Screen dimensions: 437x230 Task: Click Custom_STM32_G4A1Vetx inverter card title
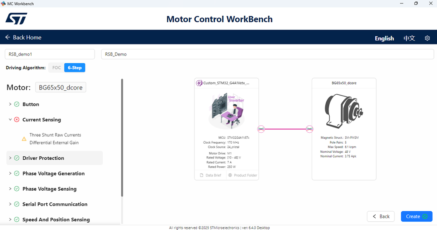click(x=226, y=83)
